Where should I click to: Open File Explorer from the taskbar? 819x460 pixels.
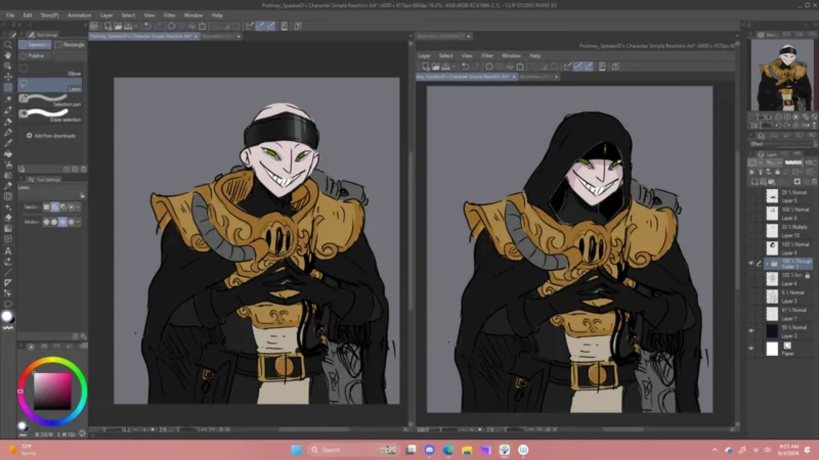(x=467, y=450)
